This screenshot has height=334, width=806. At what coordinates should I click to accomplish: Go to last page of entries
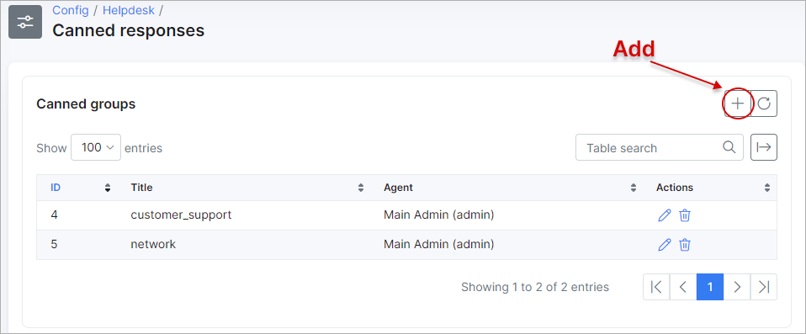coord(764,287)
